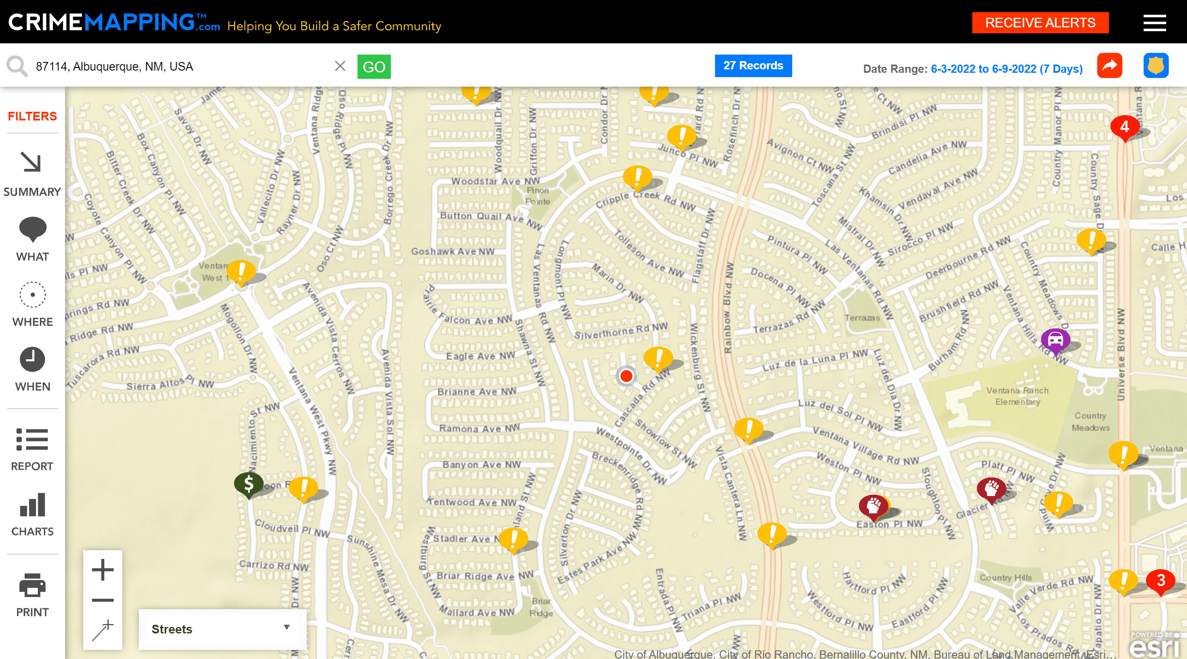
Task: Click the purple vehicle crime marker
Action: 1055,341
